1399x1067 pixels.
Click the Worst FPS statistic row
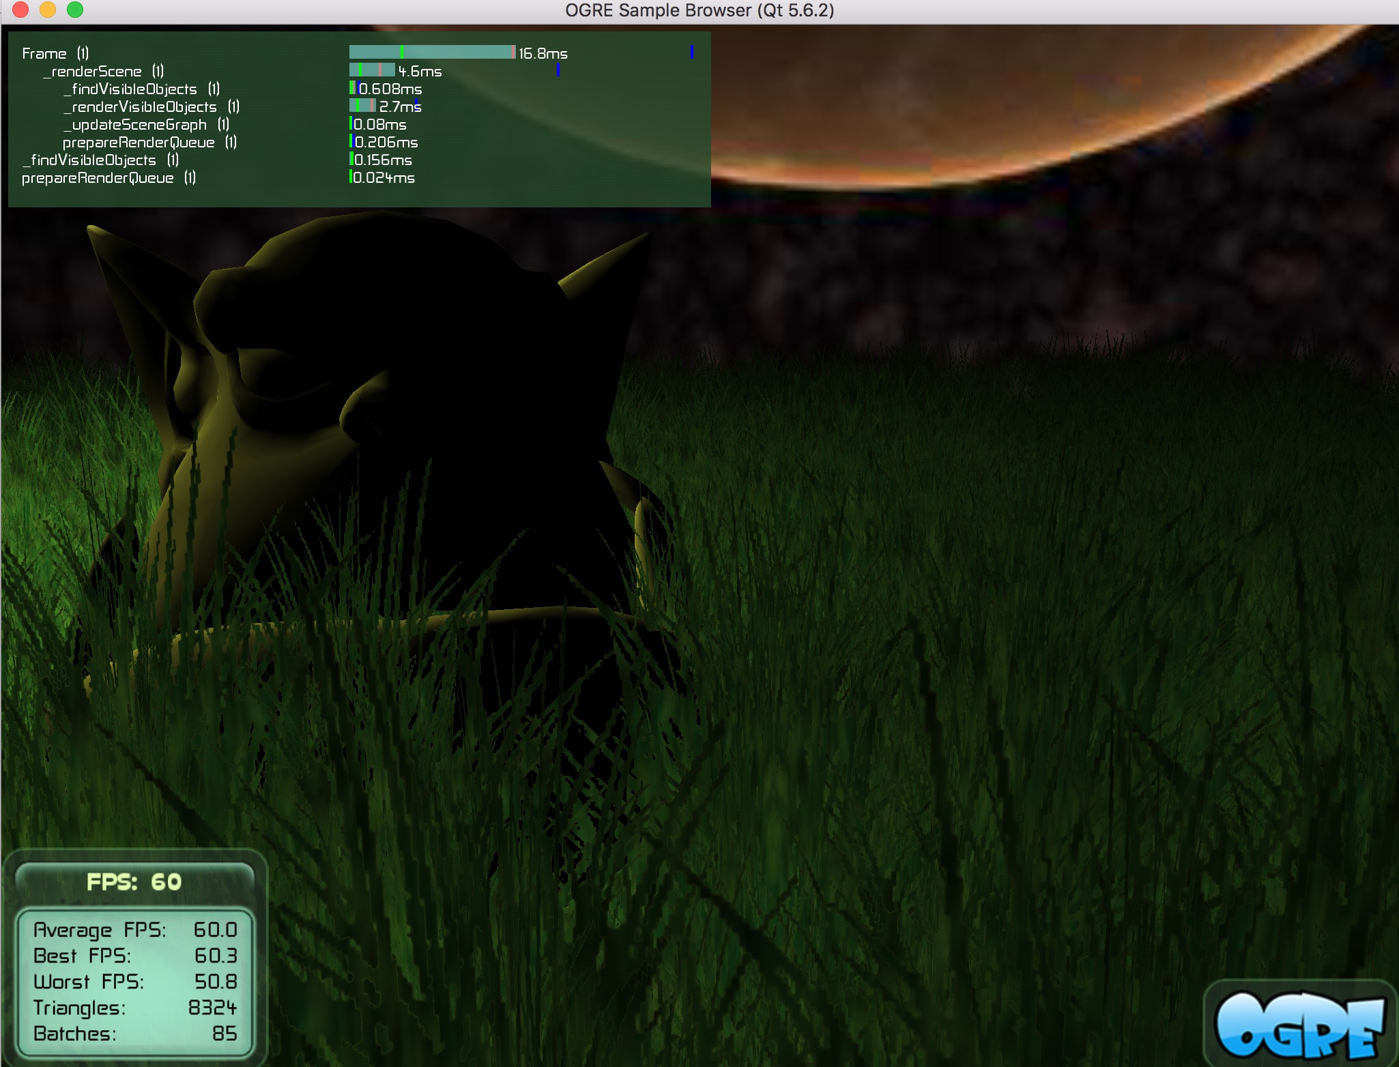click(134, 982)
